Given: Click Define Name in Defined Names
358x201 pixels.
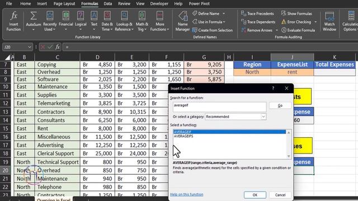Looking at the screenshot, I should 206,13.
